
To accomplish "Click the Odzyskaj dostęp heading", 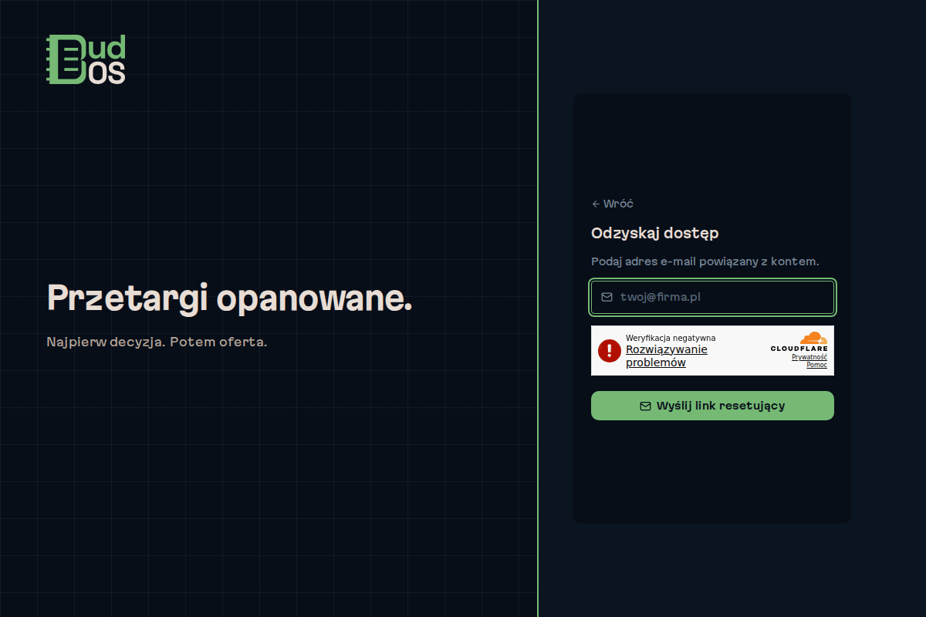I will (655, 233).
